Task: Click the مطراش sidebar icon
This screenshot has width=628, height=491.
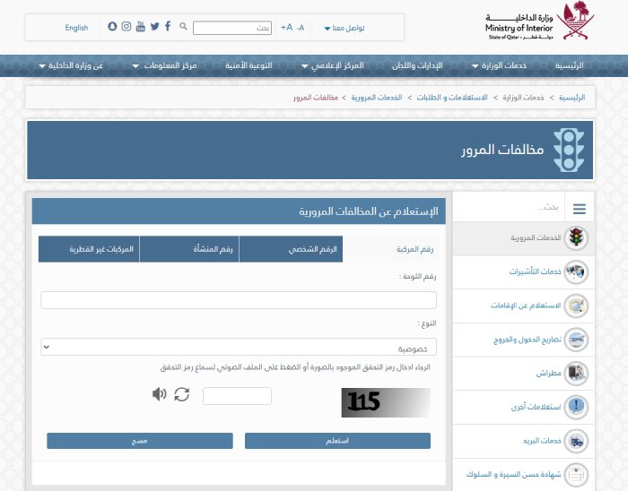Action: point(576,373)
